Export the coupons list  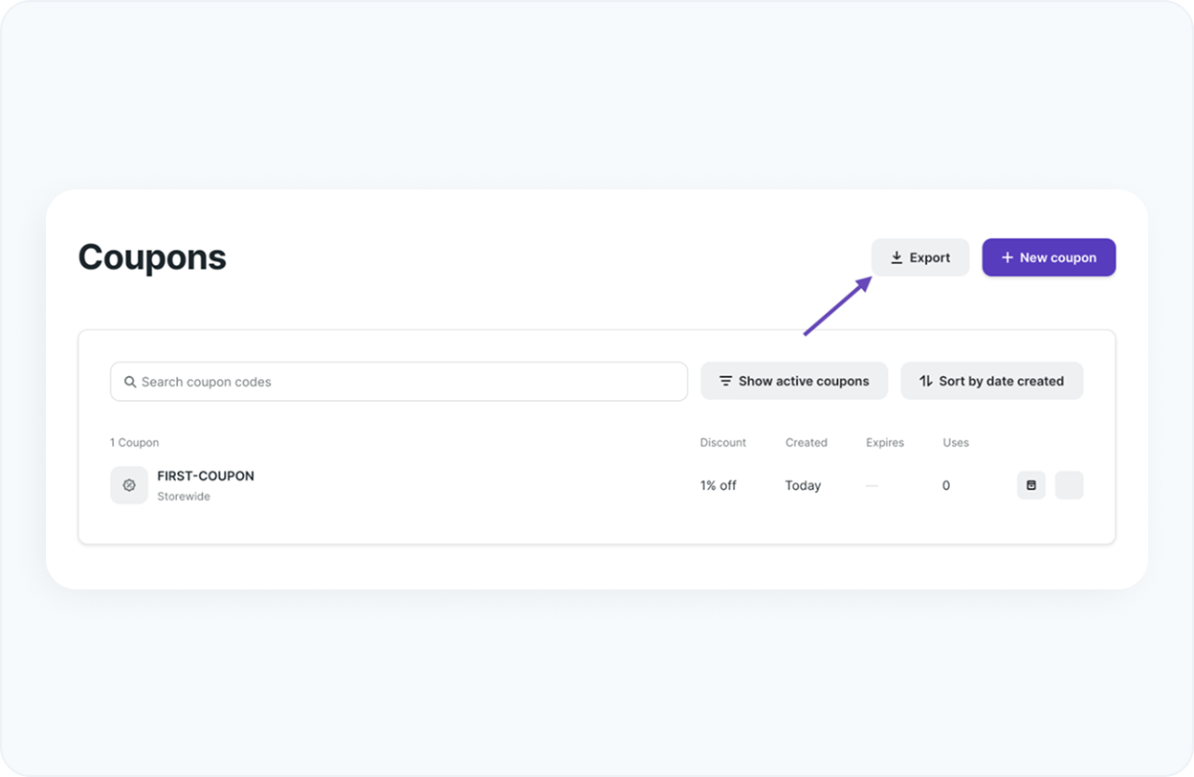coord(920,257)
